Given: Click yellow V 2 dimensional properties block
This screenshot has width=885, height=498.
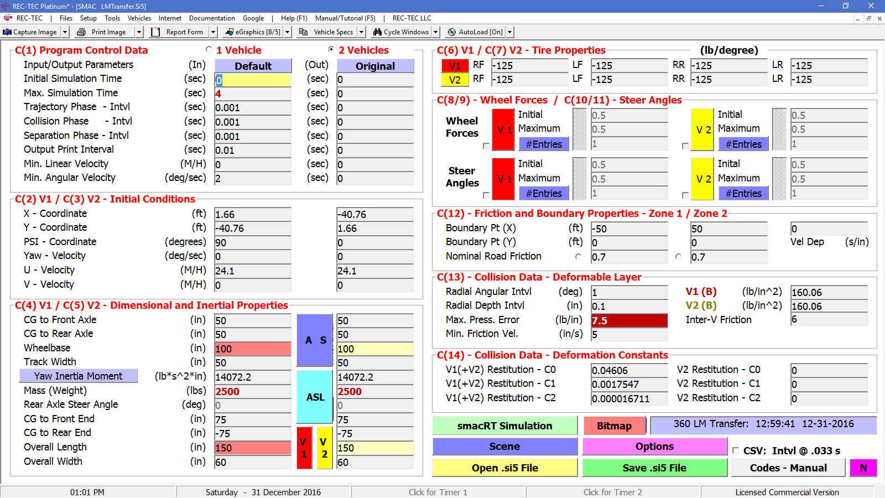Looking at the screenshot, I should coord(325,448).
